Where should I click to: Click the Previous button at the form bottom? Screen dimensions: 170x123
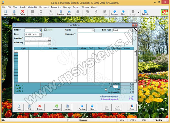pos(82,107)
